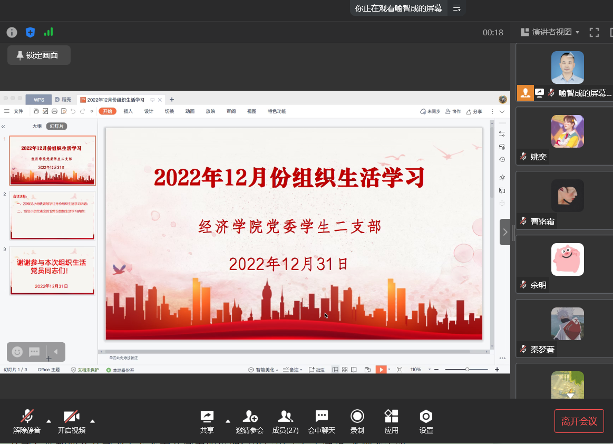This screenshot has height=444, width=613.
Task: Expand the audio options arrow
Action: (x=49, y=421)
